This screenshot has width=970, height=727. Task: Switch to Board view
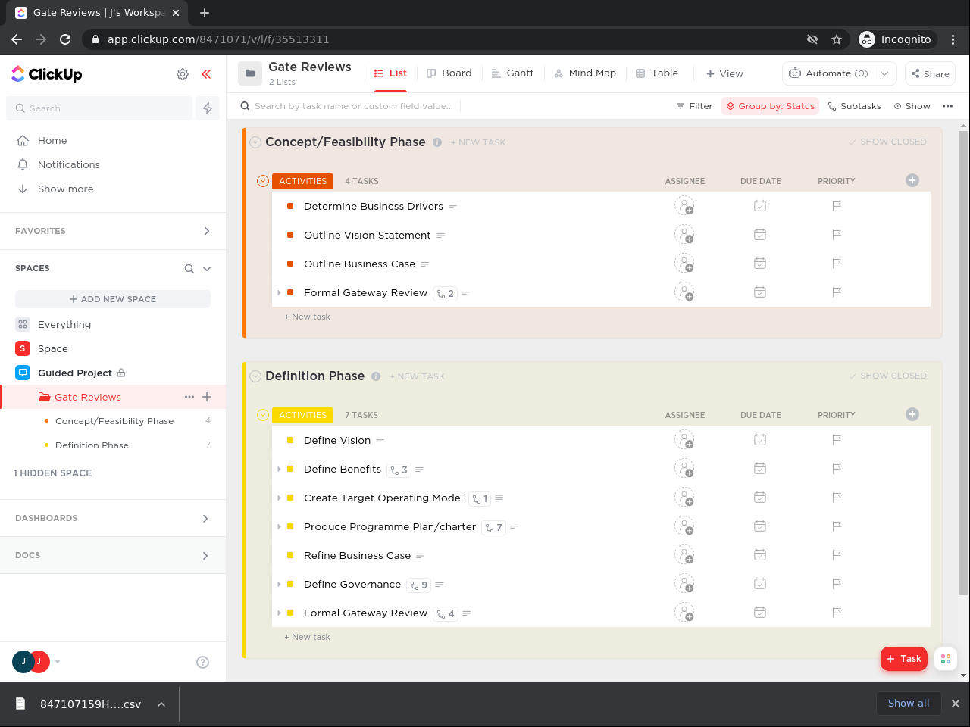point(449,73)
